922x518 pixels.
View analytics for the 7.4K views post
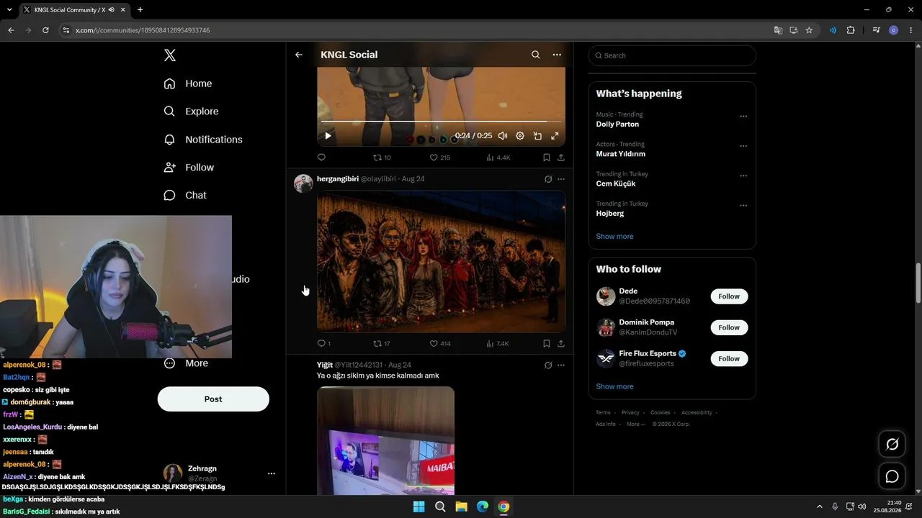(498, 344)
